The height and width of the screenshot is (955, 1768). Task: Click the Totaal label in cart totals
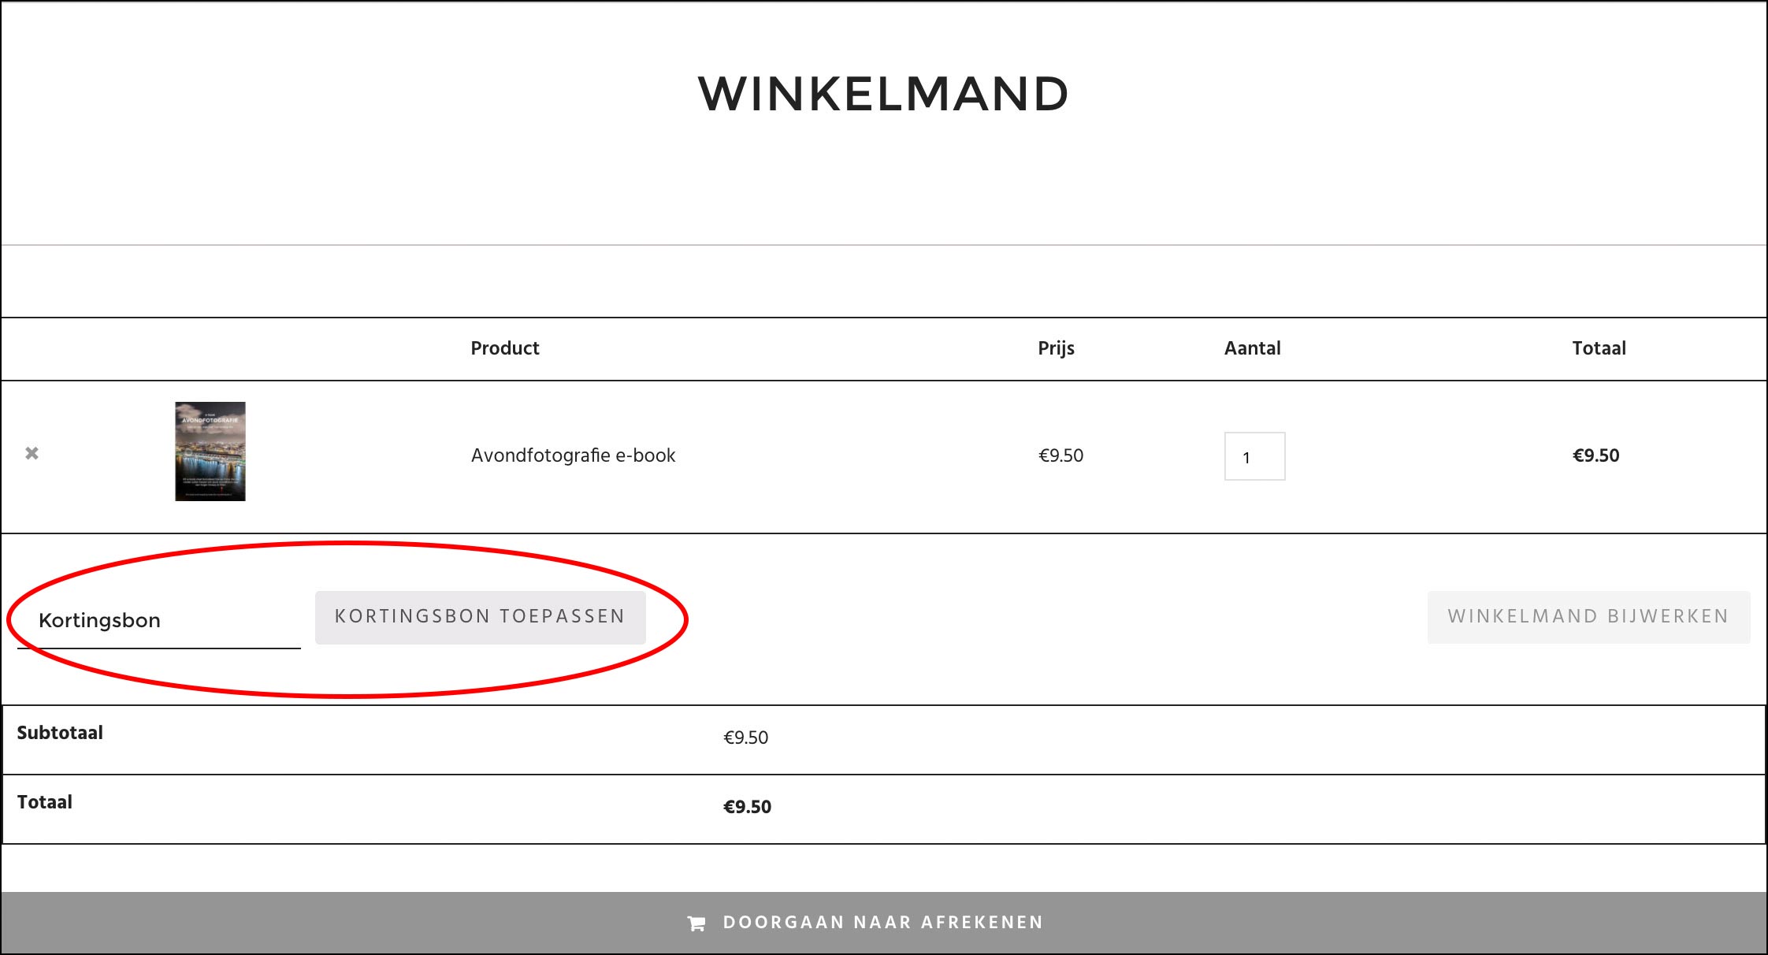[x=44, y=802]
